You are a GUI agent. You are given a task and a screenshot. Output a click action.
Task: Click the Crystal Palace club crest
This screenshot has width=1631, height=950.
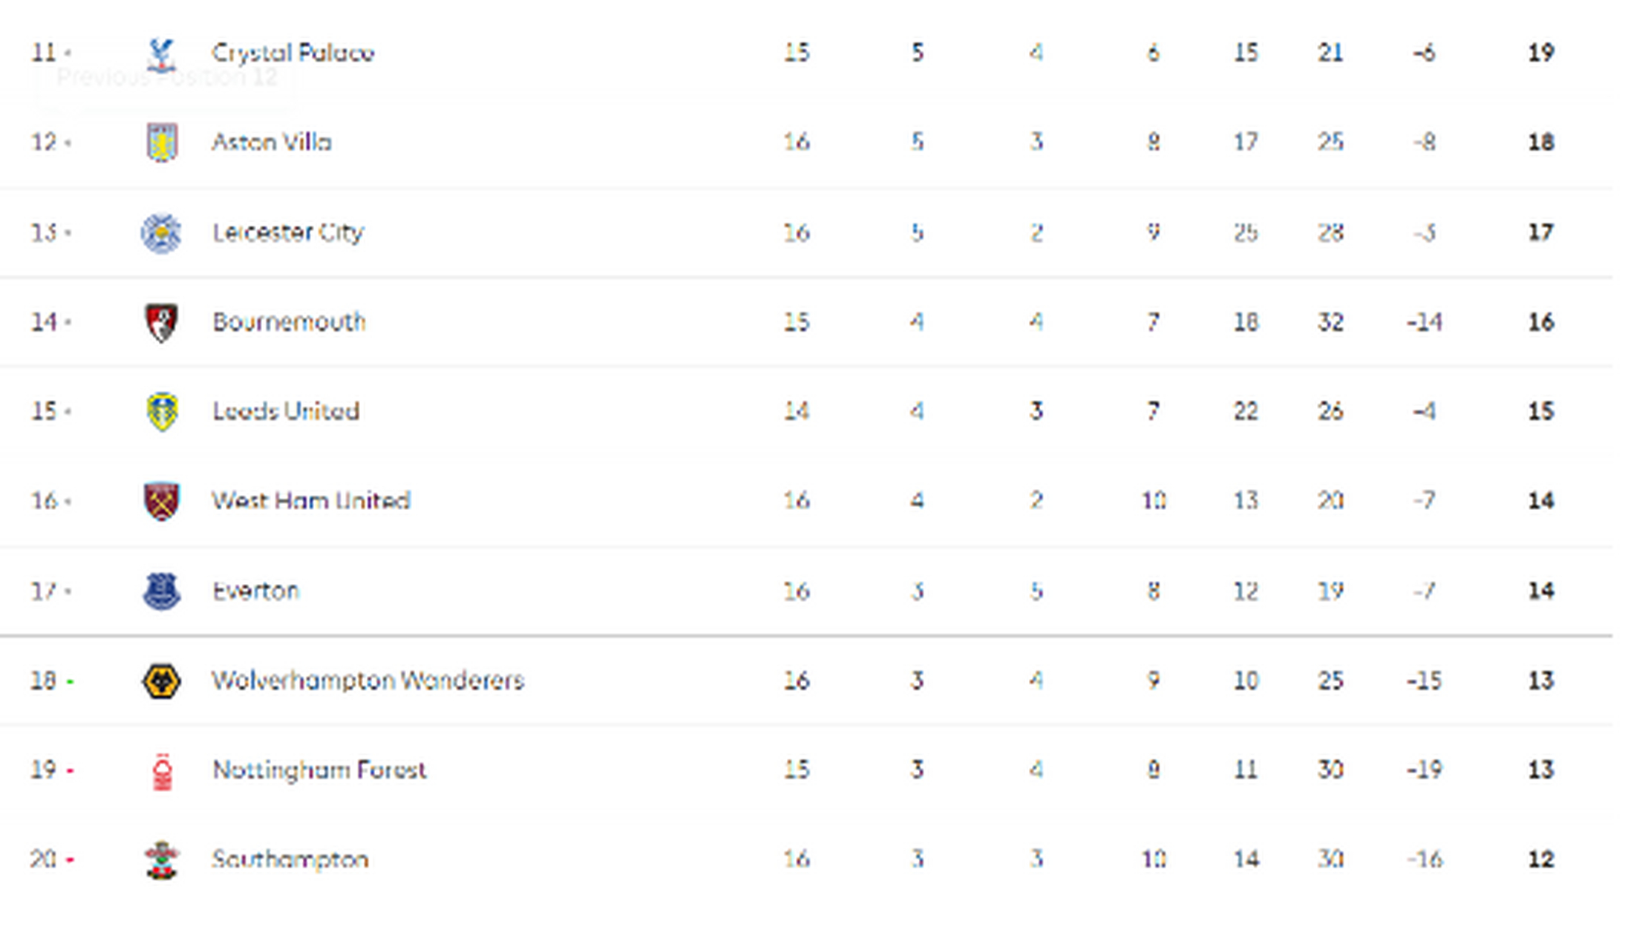161,54
